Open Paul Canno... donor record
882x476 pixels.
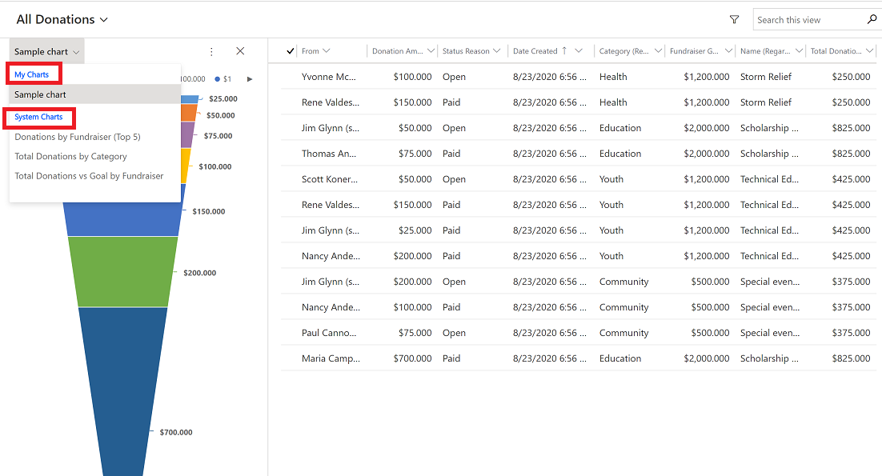point(328,333)
